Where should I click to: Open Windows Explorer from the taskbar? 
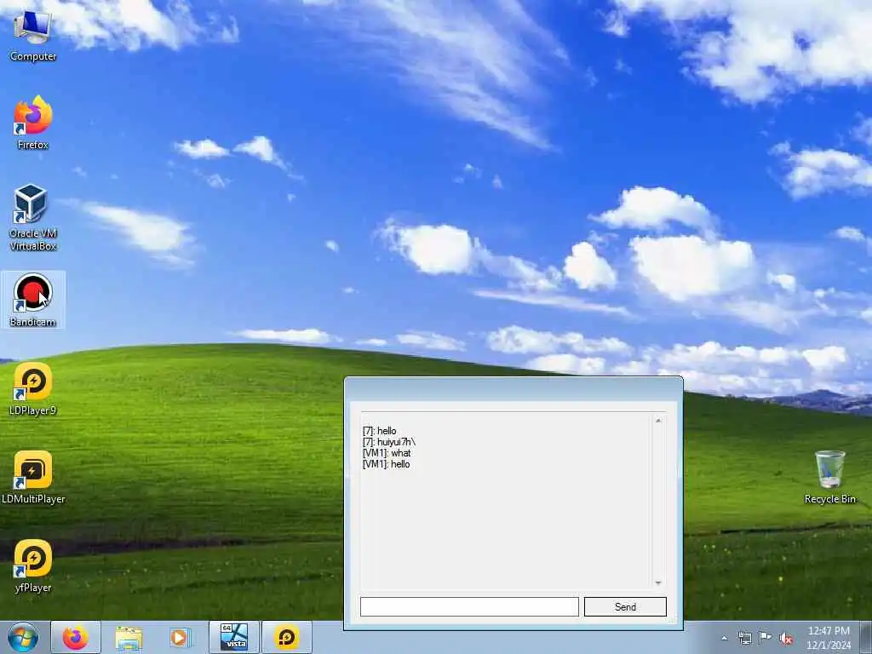click(x=129, y=637)
